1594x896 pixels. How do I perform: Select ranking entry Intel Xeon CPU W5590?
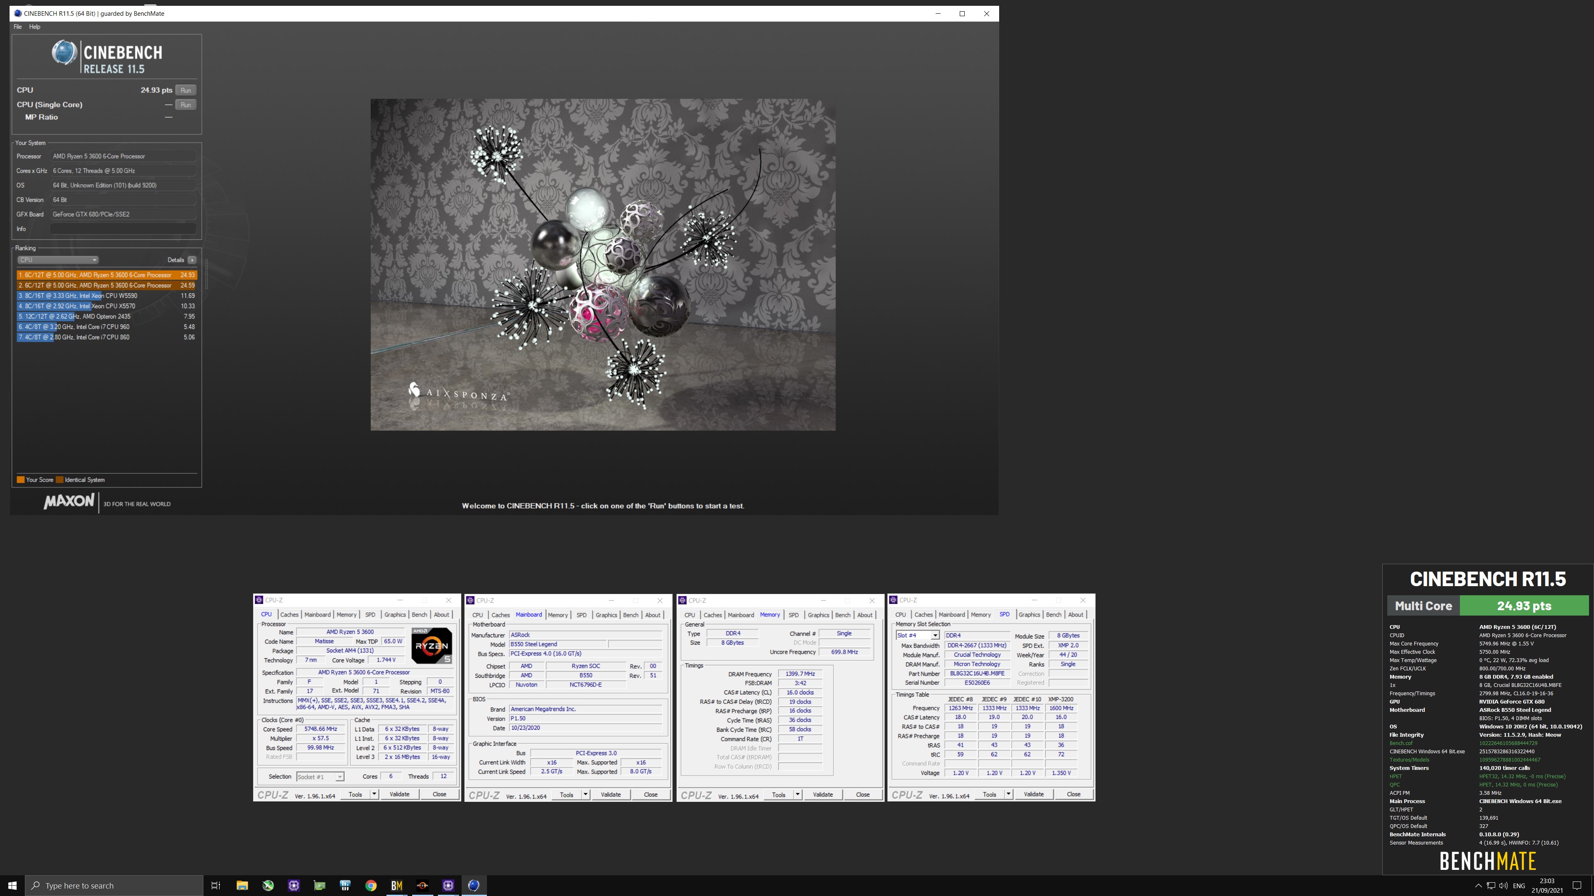pyautogui.click(x=106, y=296)
